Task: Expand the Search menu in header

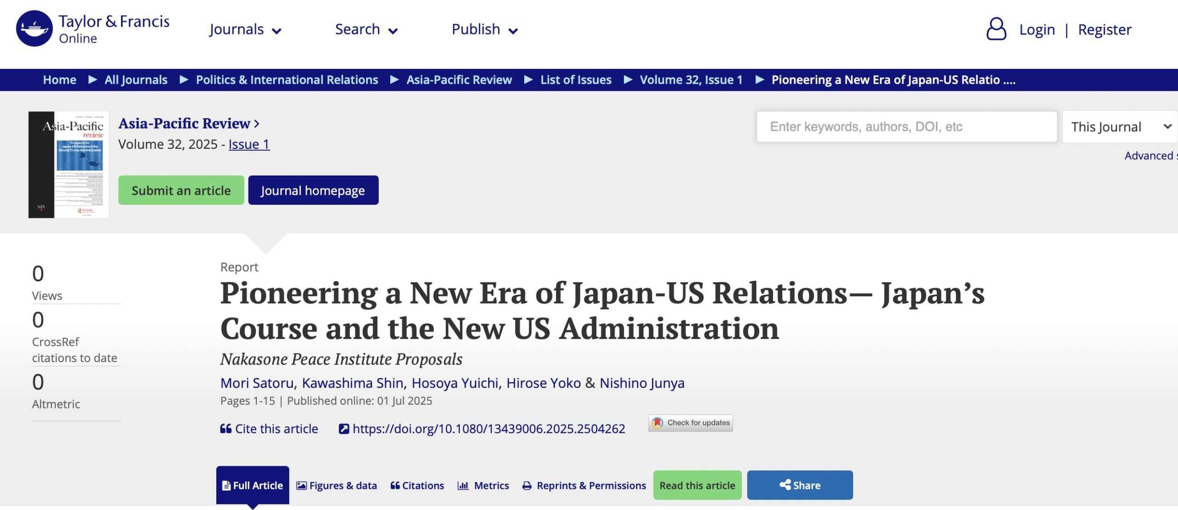Action: [366, 29]
